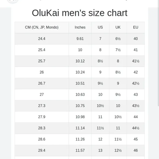This screenshot has width=159, height=159.
Task: Select the US column header
Action: coord(100,27)
